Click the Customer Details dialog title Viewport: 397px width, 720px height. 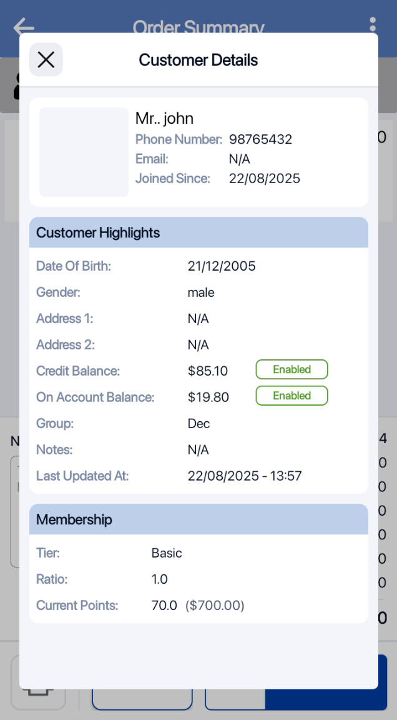[198, 60]
